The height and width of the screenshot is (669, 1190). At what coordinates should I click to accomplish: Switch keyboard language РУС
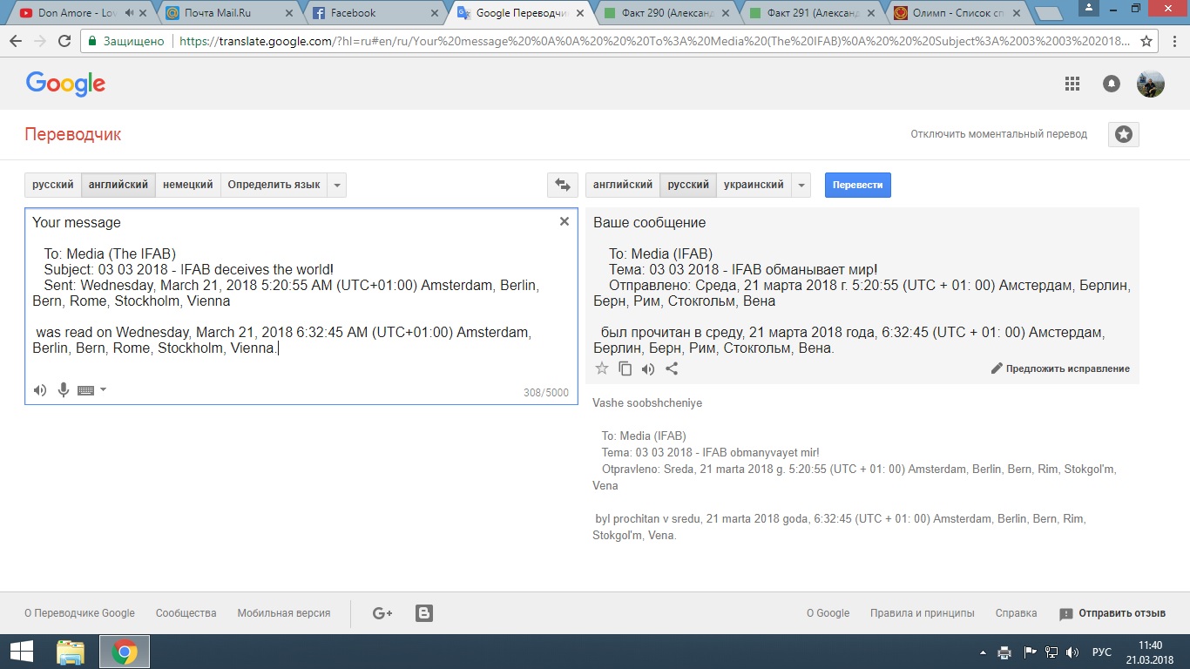click(1101, 652)
